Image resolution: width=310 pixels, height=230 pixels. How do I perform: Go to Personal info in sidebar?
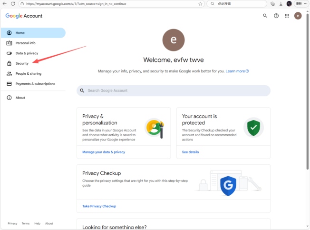[x=25, y=43]
